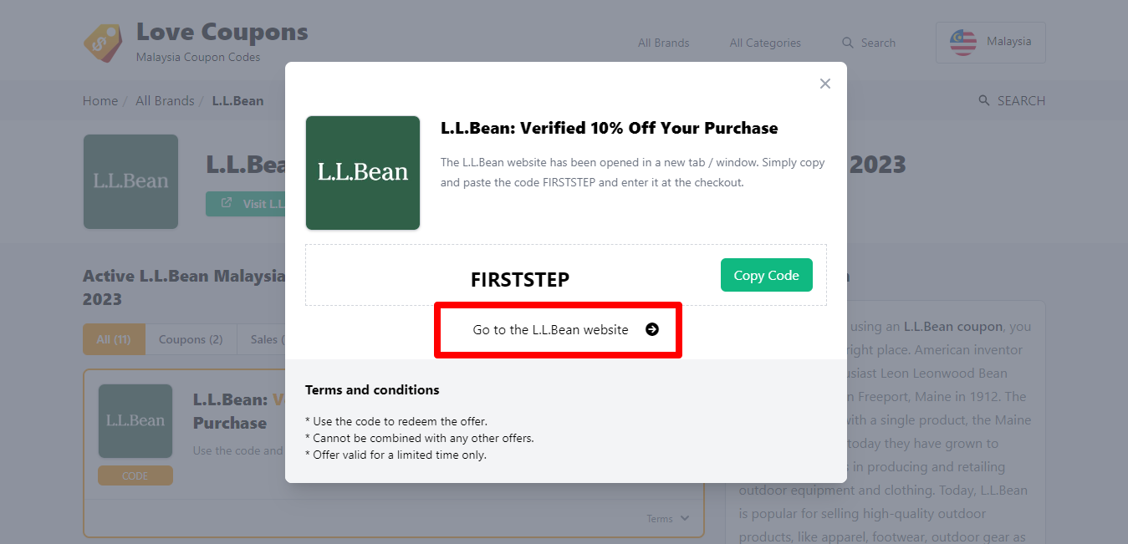Click the Home breadcrumb link
This screenshot has height=544, width=1128.
100,100
